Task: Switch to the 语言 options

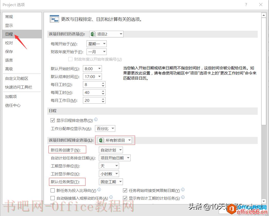Action: (22, 60)
